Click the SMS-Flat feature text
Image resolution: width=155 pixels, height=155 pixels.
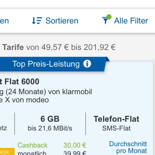pyautogui.click(x=116, y=128)
